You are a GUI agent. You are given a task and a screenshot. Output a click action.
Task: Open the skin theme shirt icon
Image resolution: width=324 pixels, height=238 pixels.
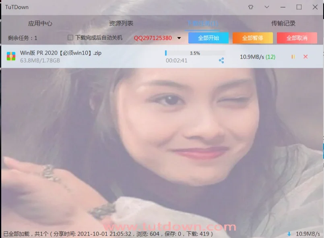coord(251,7)
